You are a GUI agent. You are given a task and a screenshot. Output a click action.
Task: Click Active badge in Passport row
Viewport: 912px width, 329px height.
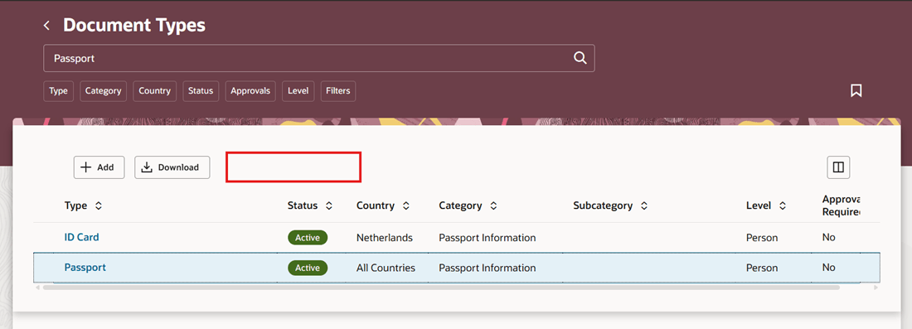coord(308,268)
